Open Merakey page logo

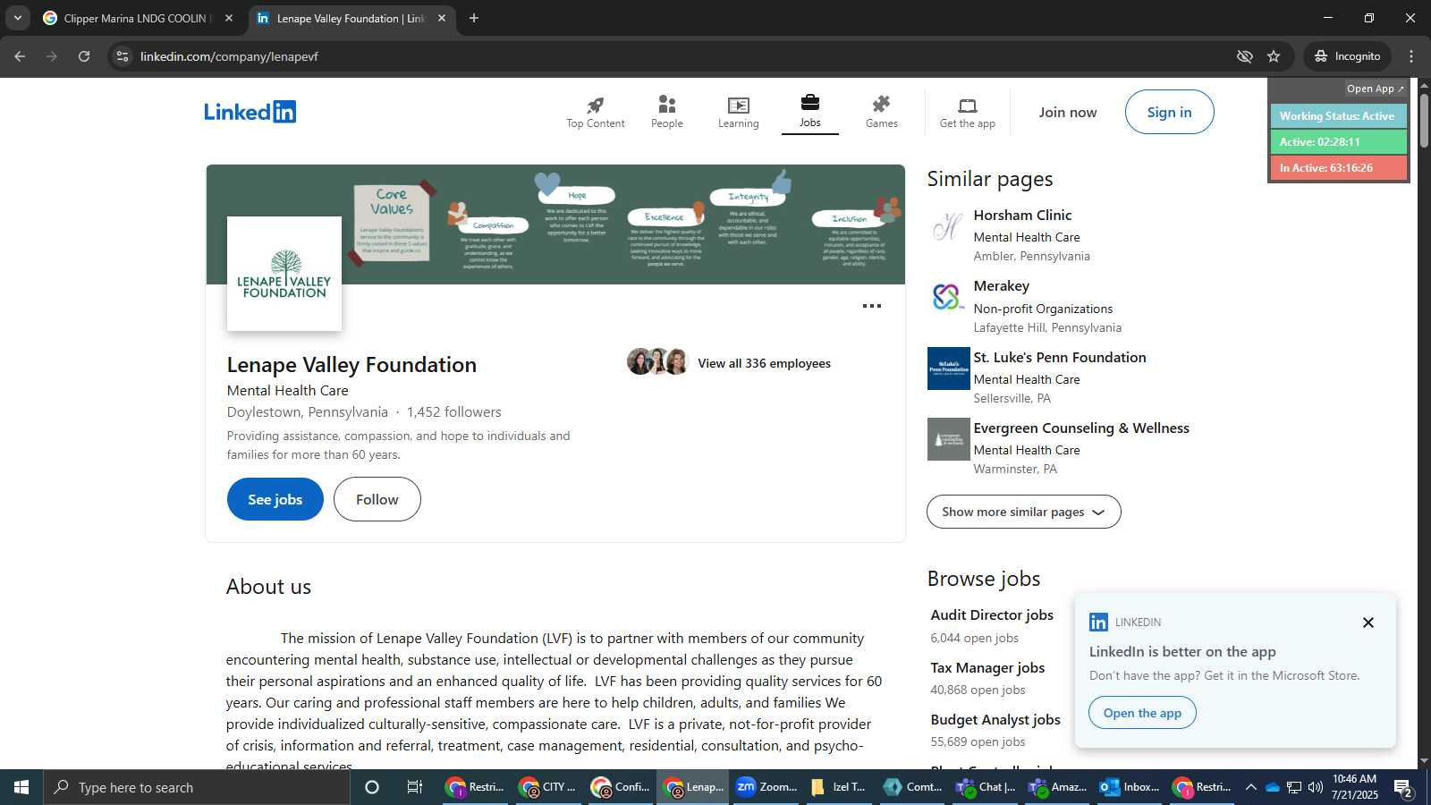point(948,298)
